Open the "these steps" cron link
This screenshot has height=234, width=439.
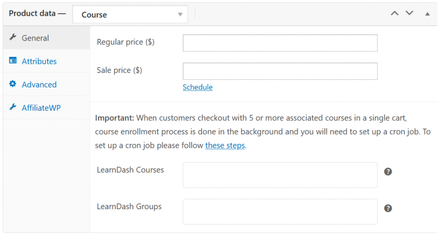[225, 145]
